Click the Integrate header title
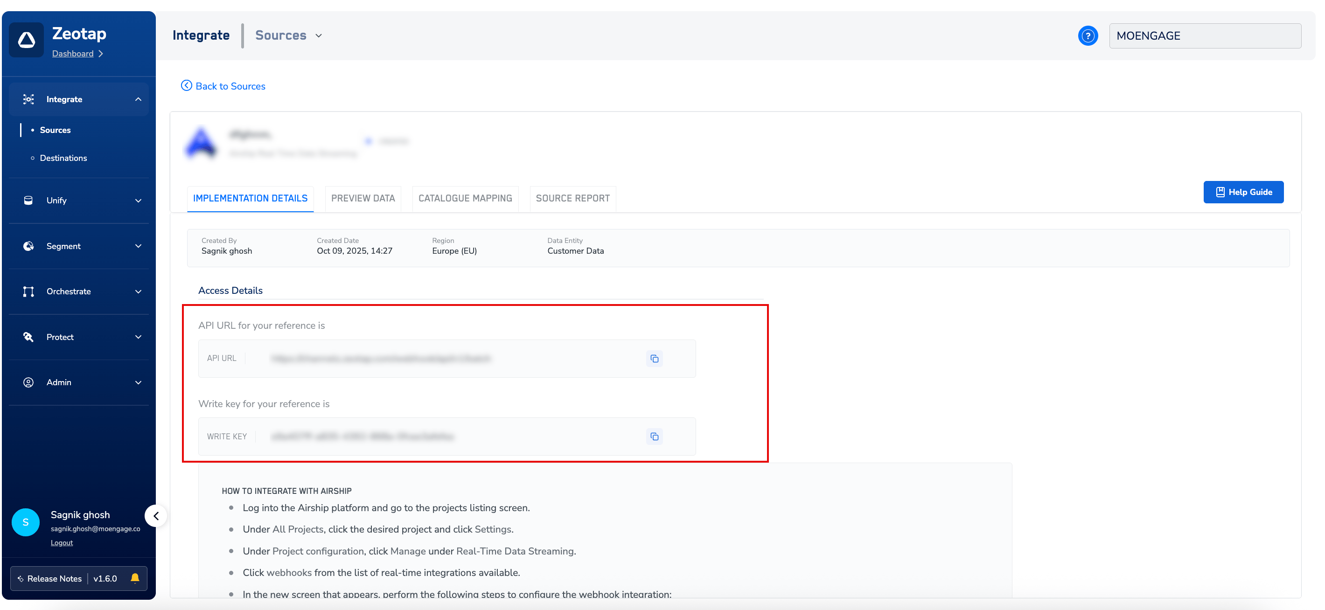 click(x=201, y=35)
